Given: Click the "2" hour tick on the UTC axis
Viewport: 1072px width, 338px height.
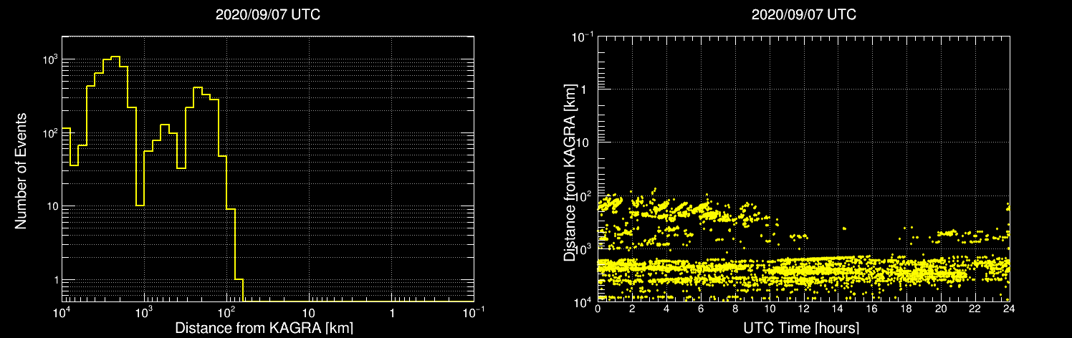Looking at the screenshot, I should point(632,309).
